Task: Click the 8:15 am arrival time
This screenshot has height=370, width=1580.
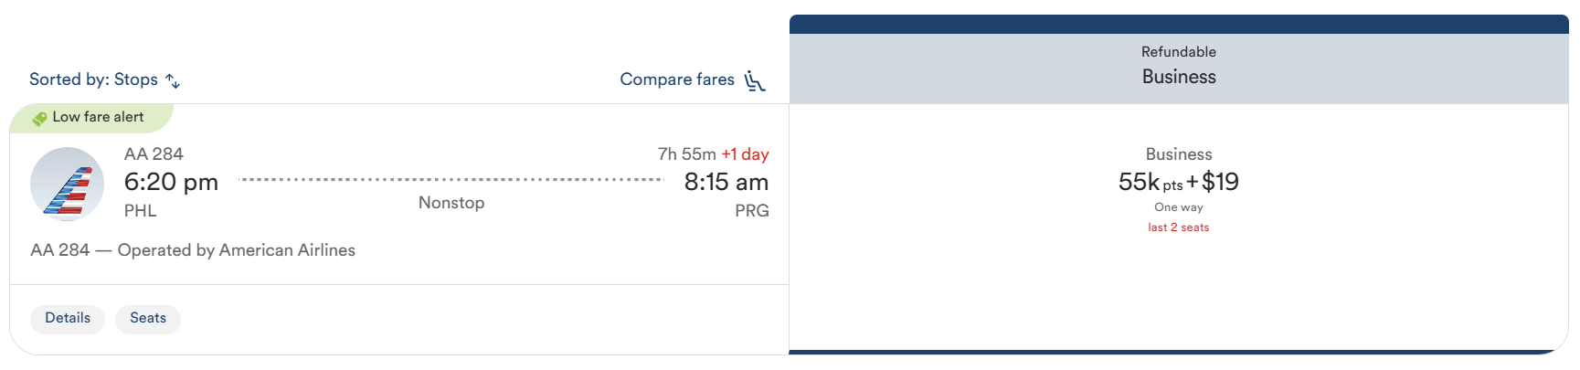Action: tap(726, 182)
